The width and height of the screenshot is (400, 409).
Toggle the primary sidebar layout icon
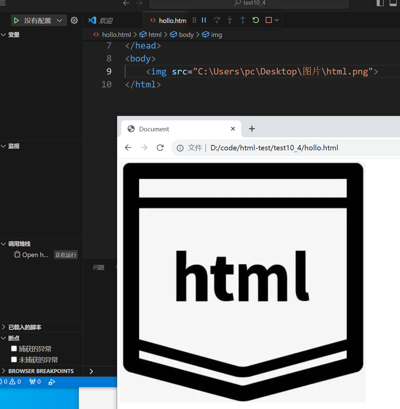(380, 3)
